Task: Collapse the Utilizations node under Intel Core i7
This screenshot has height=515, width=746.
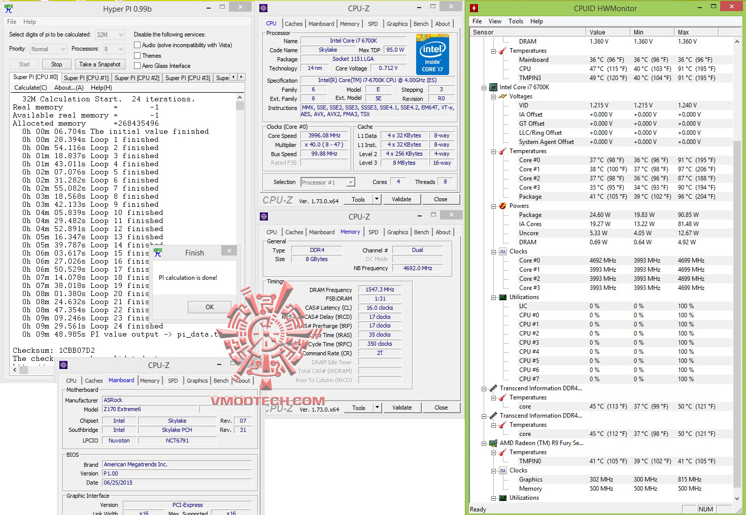Action: (493, 297)
